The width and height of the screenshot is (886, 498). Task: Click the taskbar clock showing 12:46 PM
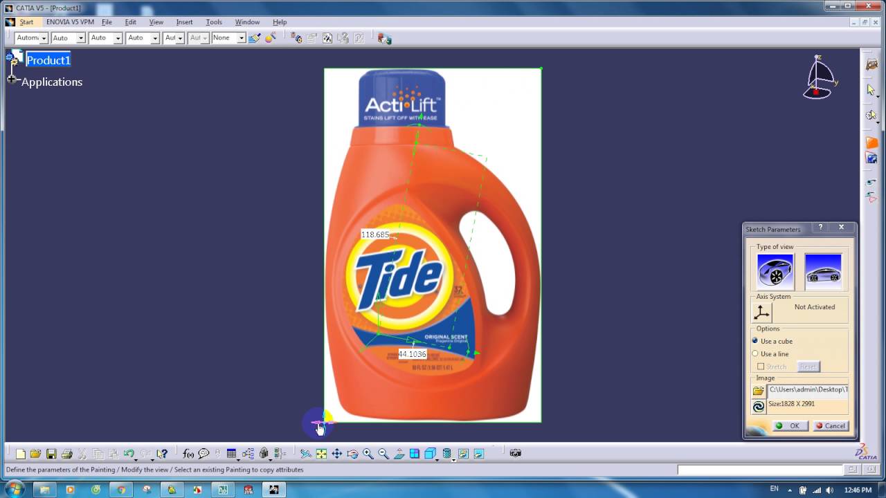click(858, 490)
